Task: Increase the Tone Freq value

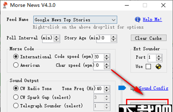Action: [x=107, y=87]
